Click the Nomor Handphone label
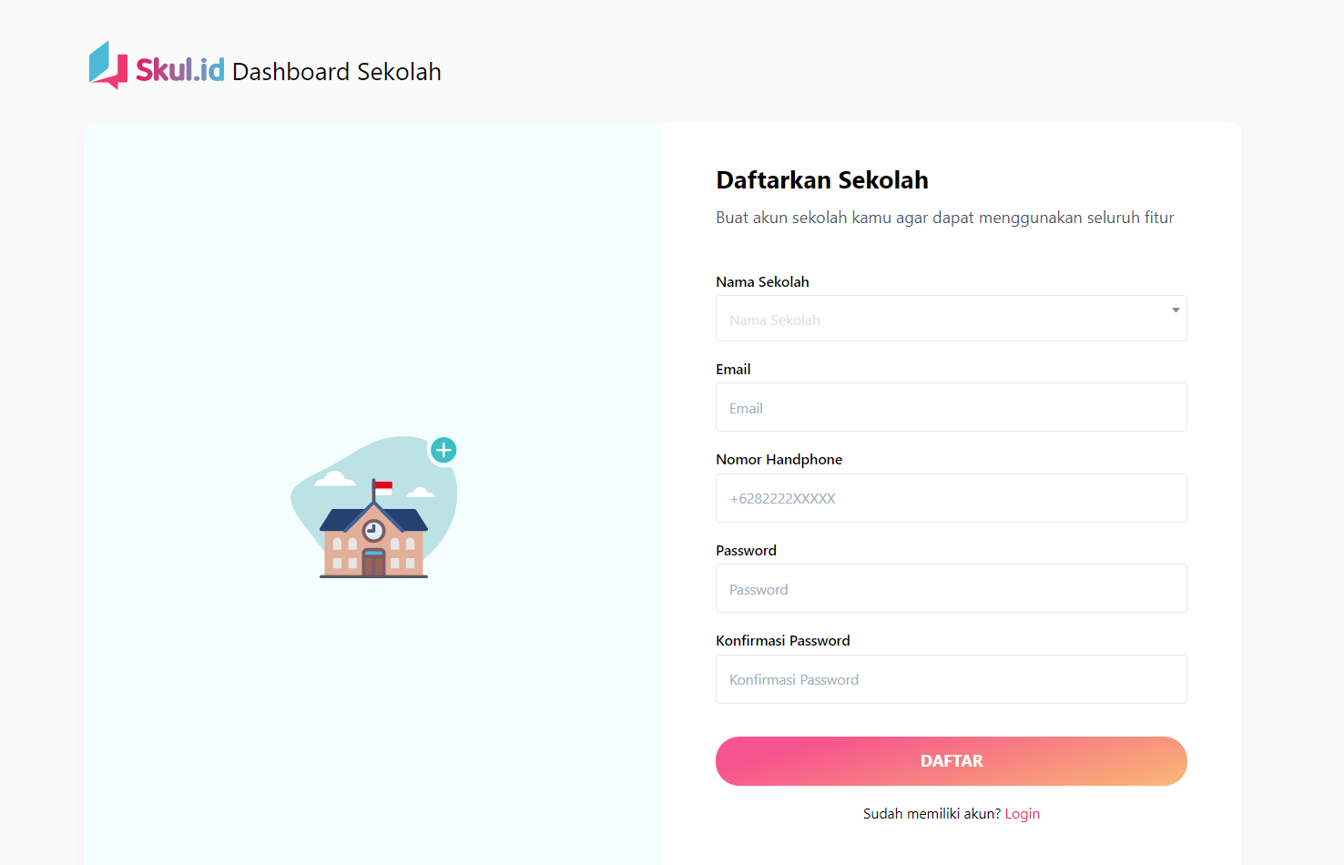Viewport: 1344px width, 865px height. coord(779,460)
